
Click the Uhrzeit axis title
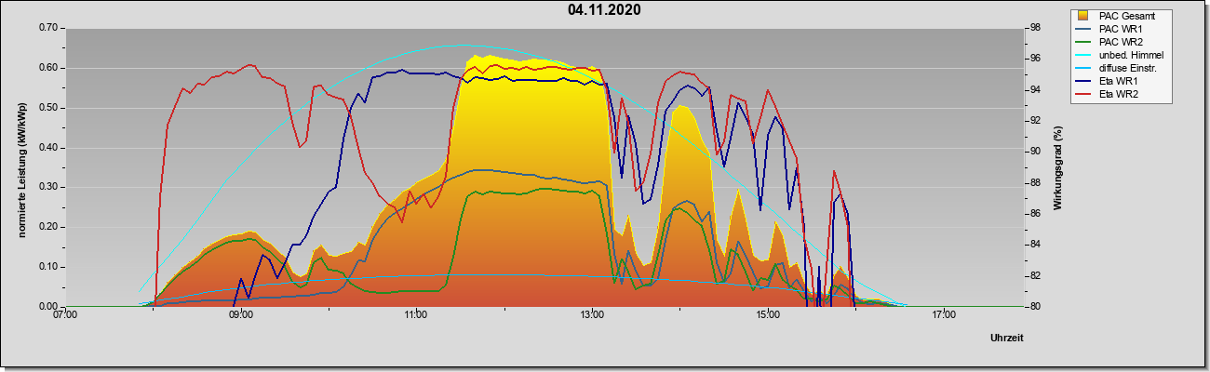tap(1006, 339)
